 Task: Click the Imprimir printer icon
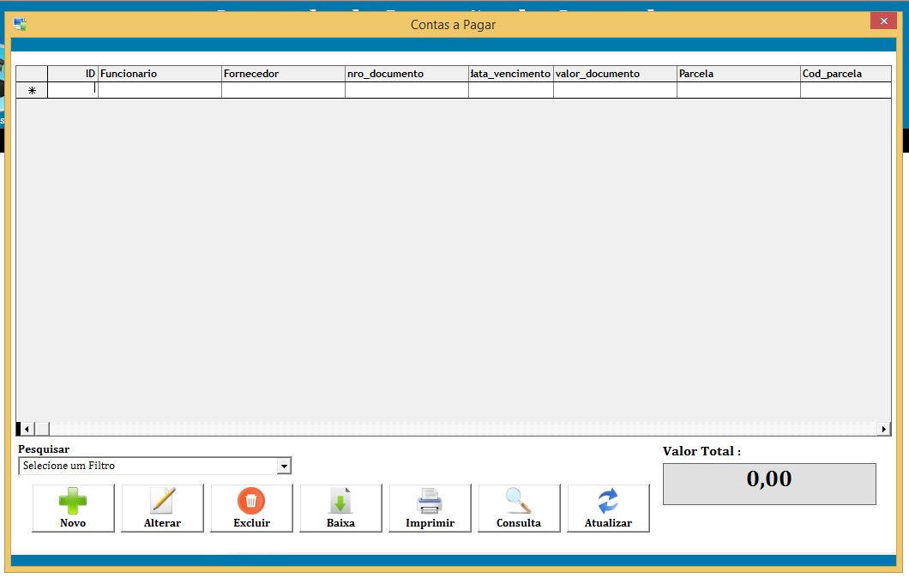(430, 501)
